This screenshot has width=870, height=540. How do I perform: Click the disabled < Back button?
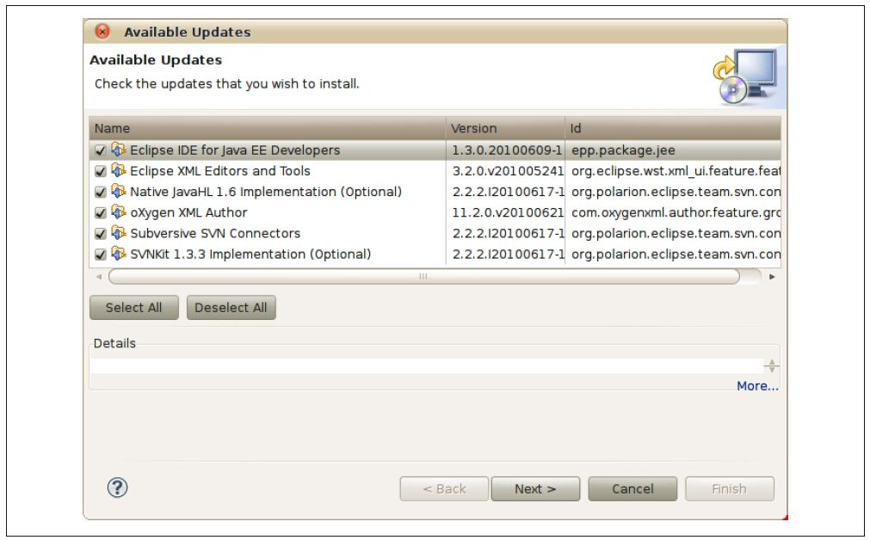point(444,489)
